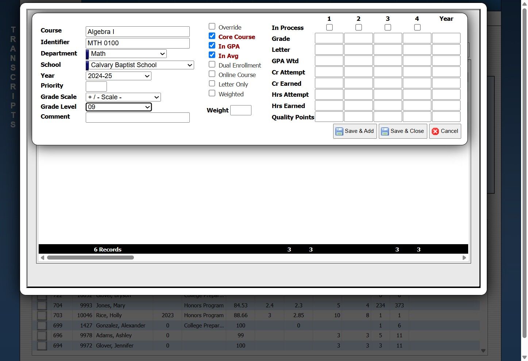528x361 pixels.
Task: Click the Save & Add button
Action: coord(355,131)
